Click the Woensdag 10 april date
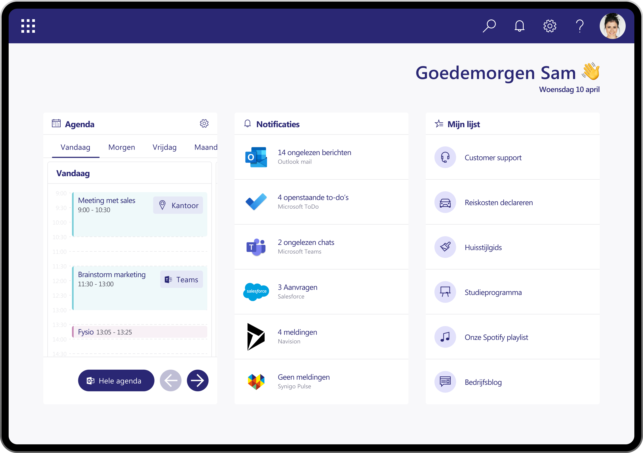The image size is (643, 453). [569, 90]
